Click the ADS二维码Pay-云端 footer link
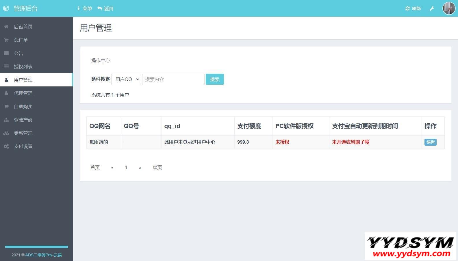 point(43,255)
